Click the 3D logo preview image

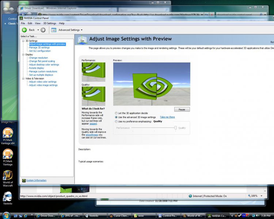coord(152,84)
